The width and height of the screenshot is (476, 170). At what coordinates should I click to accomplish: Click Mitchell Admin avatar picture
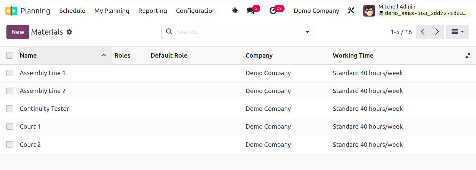(369, 11)
